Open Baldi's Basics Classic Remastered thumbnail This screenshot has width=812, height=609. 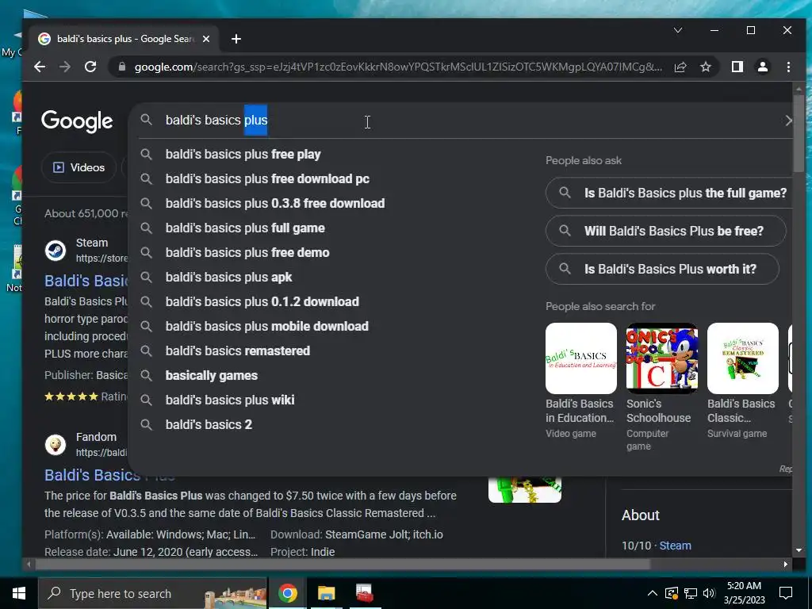[x=742, y=358]
